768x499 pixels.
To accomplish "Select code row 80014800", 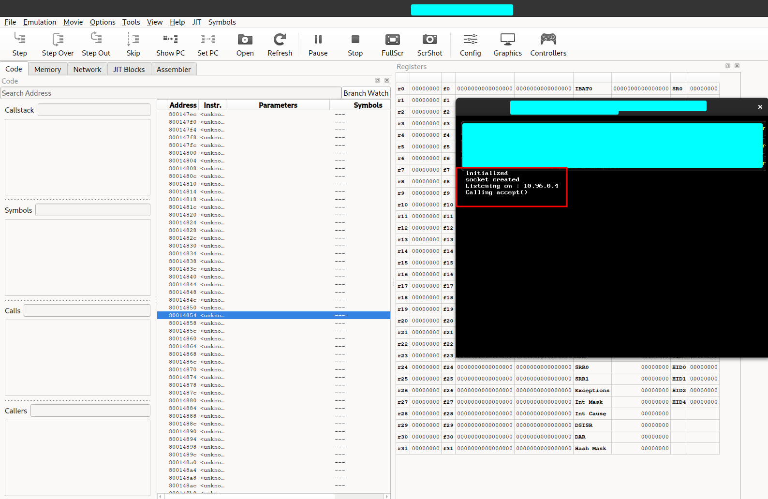I will click(x=274, y=153).
